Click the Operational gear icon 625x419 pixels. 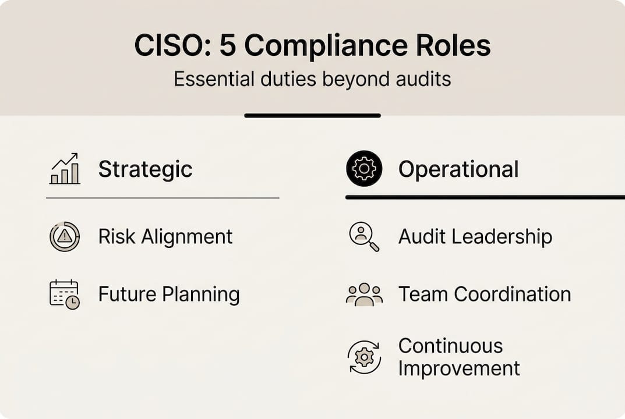pos(364,169)
